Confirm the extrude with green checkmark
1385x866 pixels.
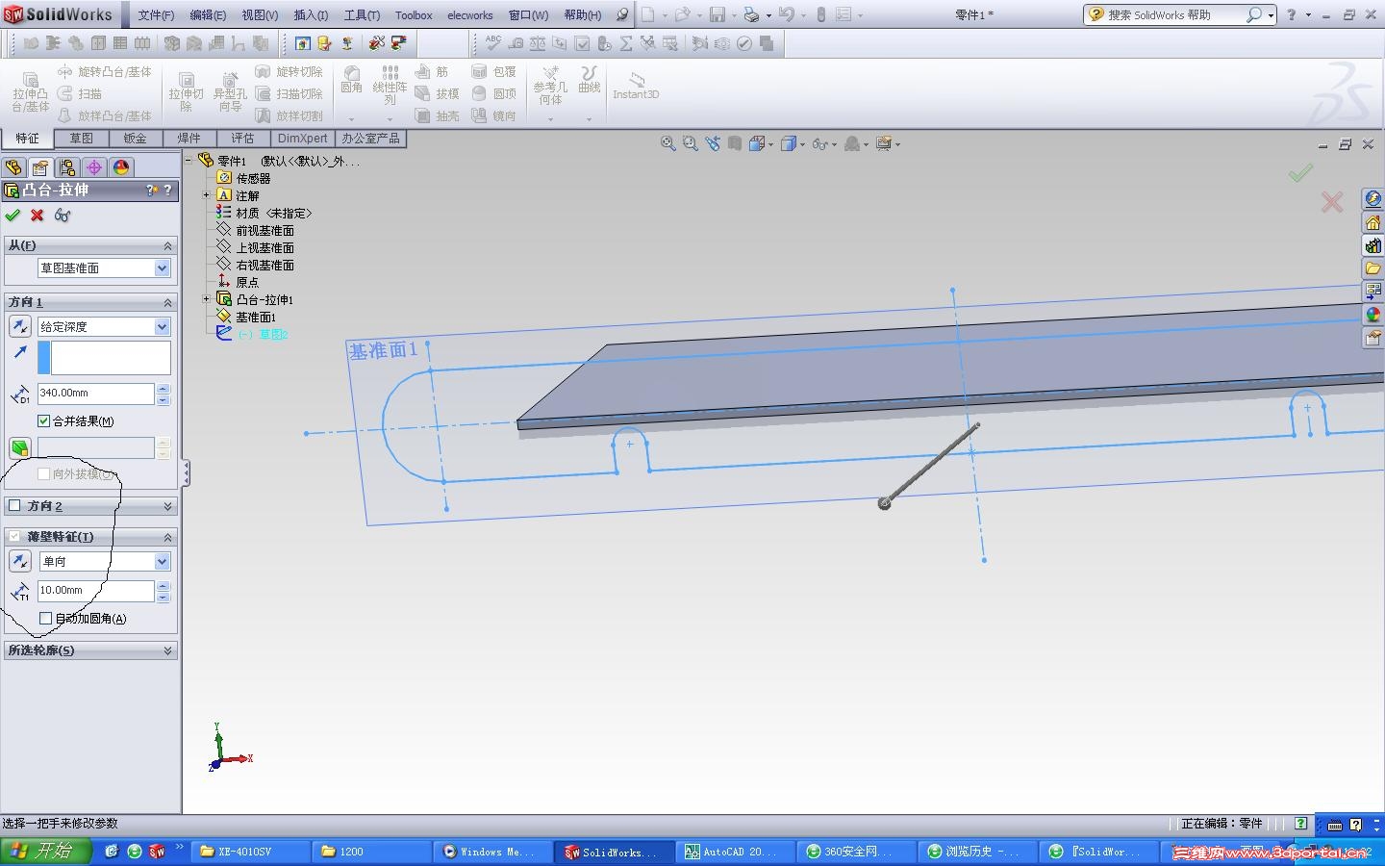pos(13,216)
